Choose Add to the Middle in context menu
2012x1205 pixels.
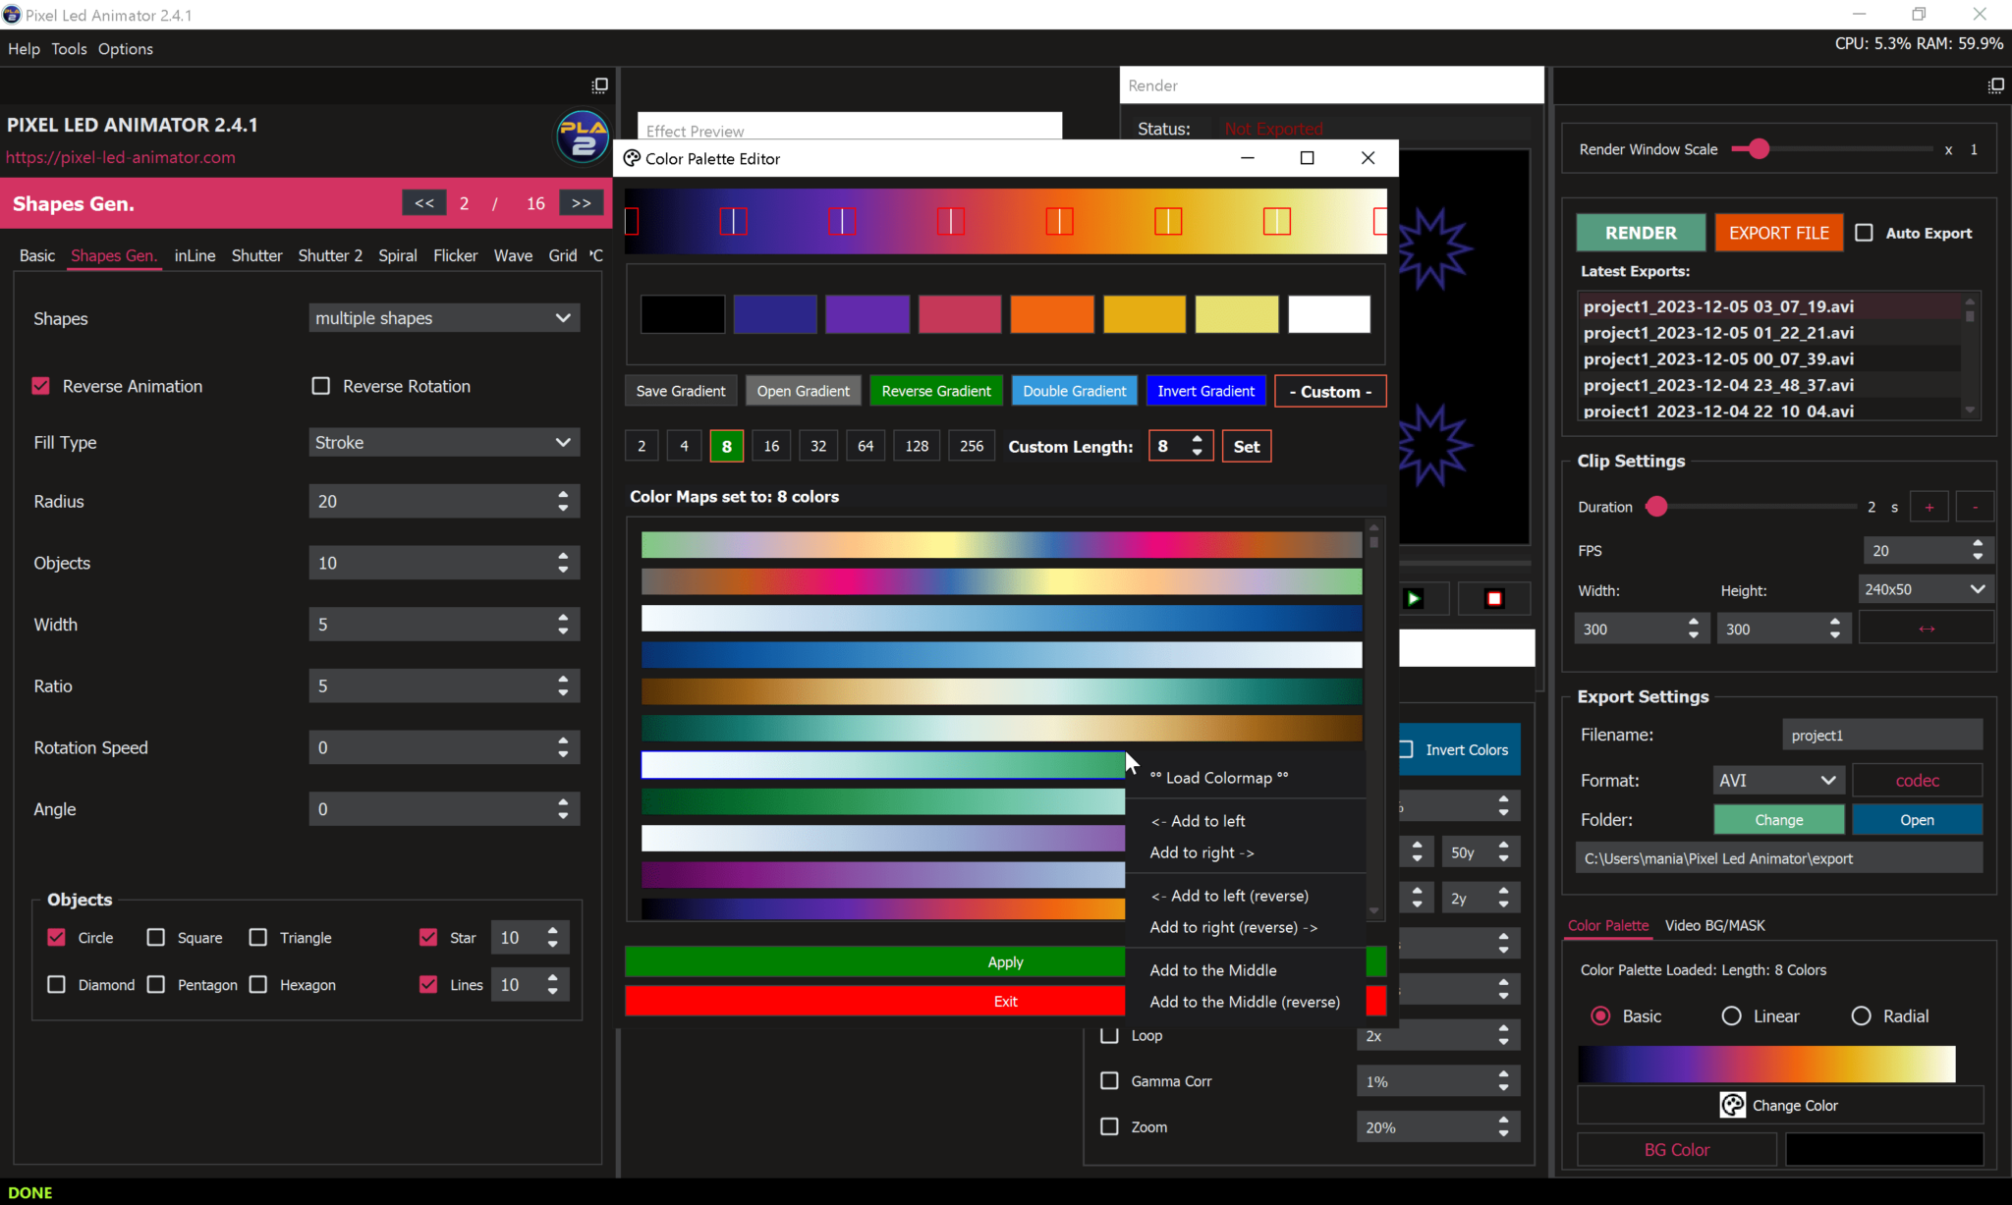[x=1212, y=969]
